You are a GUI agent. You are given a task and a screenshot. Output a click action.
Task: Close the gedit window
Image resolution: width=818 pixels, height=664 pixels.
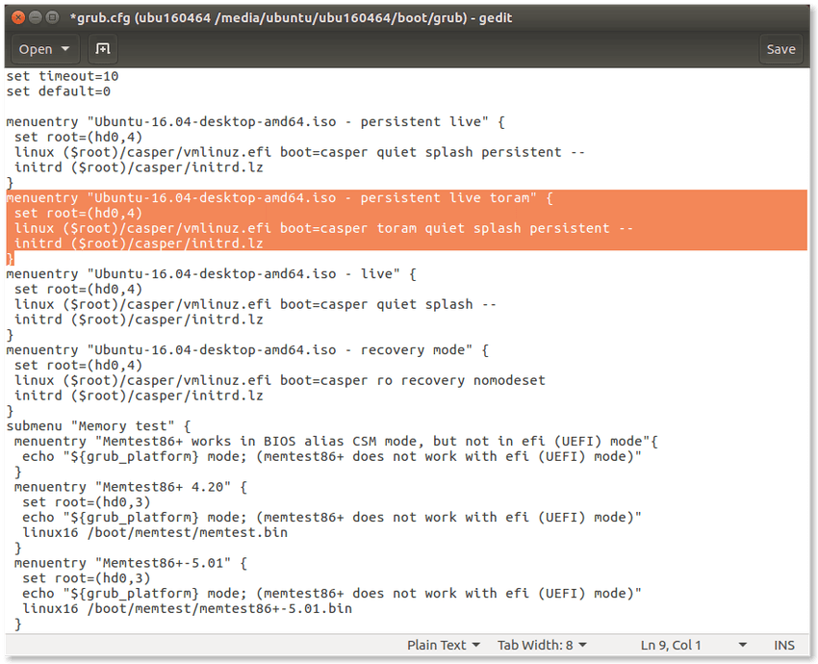(18, 17)
